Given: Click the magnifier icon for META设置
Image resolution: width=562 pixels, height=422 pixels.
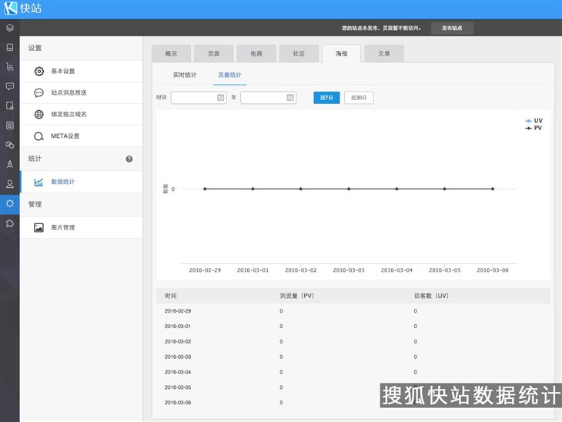Looking at the screenshot, I should point(38,136).
